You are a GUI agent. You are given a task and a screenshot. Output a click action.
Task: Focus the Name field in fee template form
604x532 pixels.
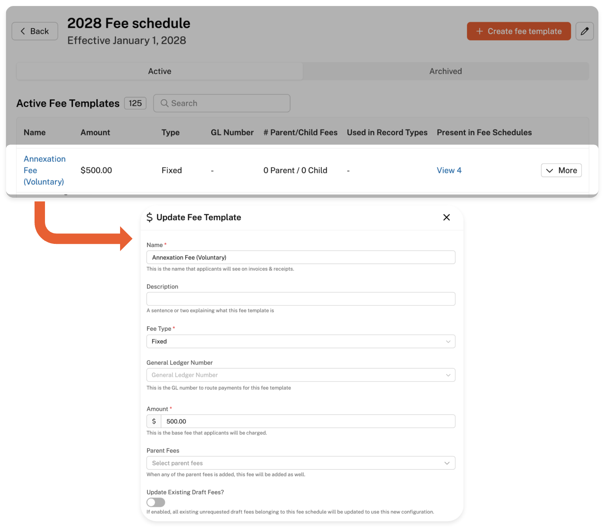pos(300,258)
